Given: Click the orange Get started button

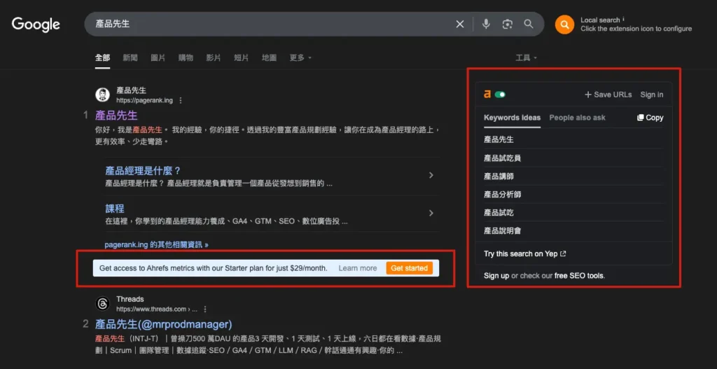Looking at the screenshot, I should (409, 268).
